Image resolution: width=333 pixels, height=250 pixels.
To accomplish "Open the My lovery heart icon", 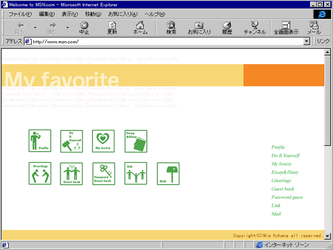I will point(103,141).
